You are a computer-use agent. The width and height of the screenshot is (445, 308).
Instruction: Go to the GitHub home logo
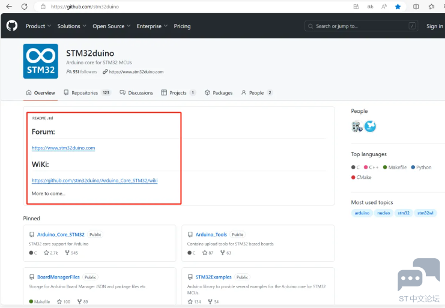pos(12,26)
